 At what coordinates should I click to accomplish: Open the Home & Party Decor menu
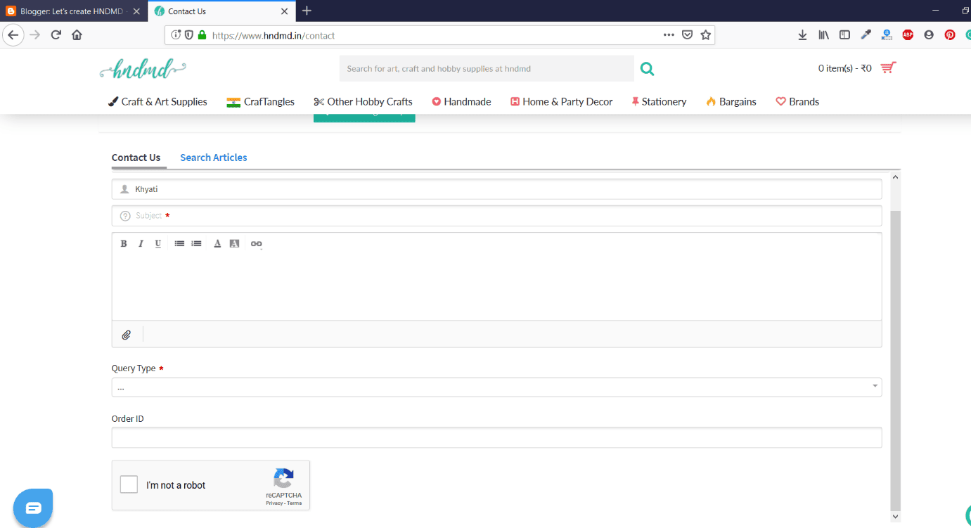[x=562, y=101]
